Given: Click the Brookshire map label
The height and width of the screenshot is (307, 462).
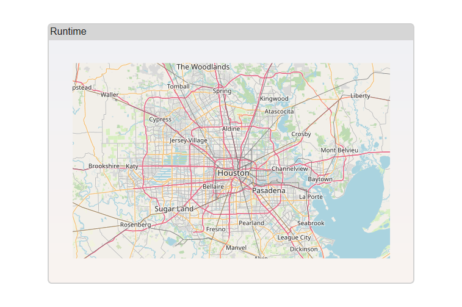Looking at the screenshot, I should click(104, 166).
